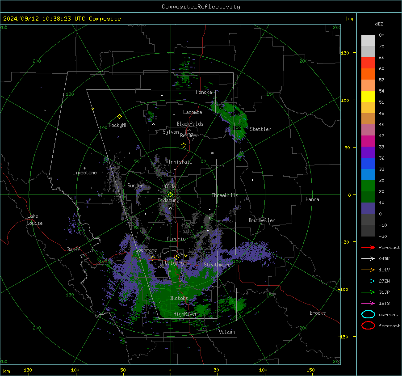Click the Airdrie city label
402x376 pixels.
pos(176,239)
